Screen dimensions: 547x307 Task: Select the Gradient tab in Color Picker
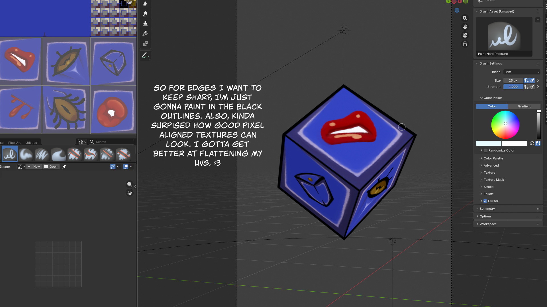pos(524,106)
